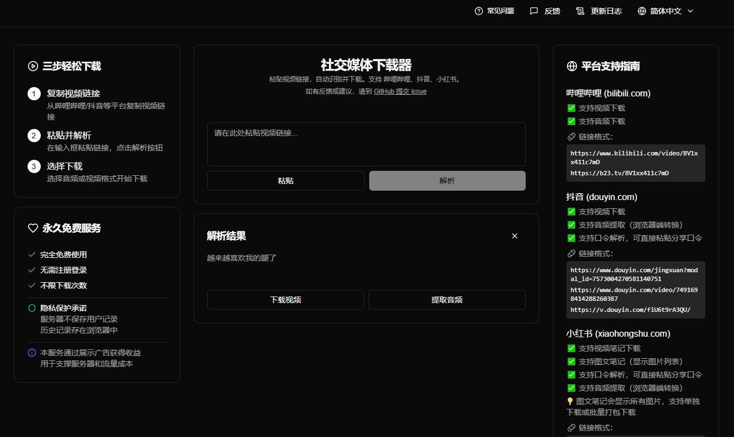Click the play icon beside 三步轻松下载
This screenshot has height=437, width=734.
tap(33, 66)
